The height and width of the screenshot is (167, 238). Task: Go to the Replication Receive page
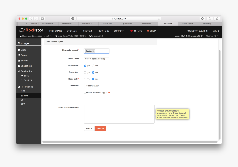(x=26, y=80)
